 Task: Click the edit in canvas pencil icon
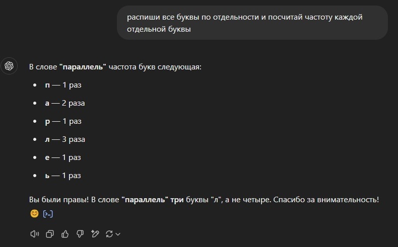tap(95, 233)
